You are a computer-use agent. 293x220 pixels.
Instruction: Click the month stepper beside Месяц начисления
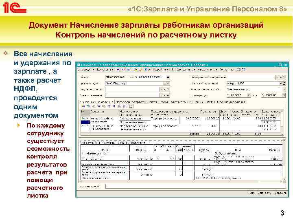click(284, 84)
